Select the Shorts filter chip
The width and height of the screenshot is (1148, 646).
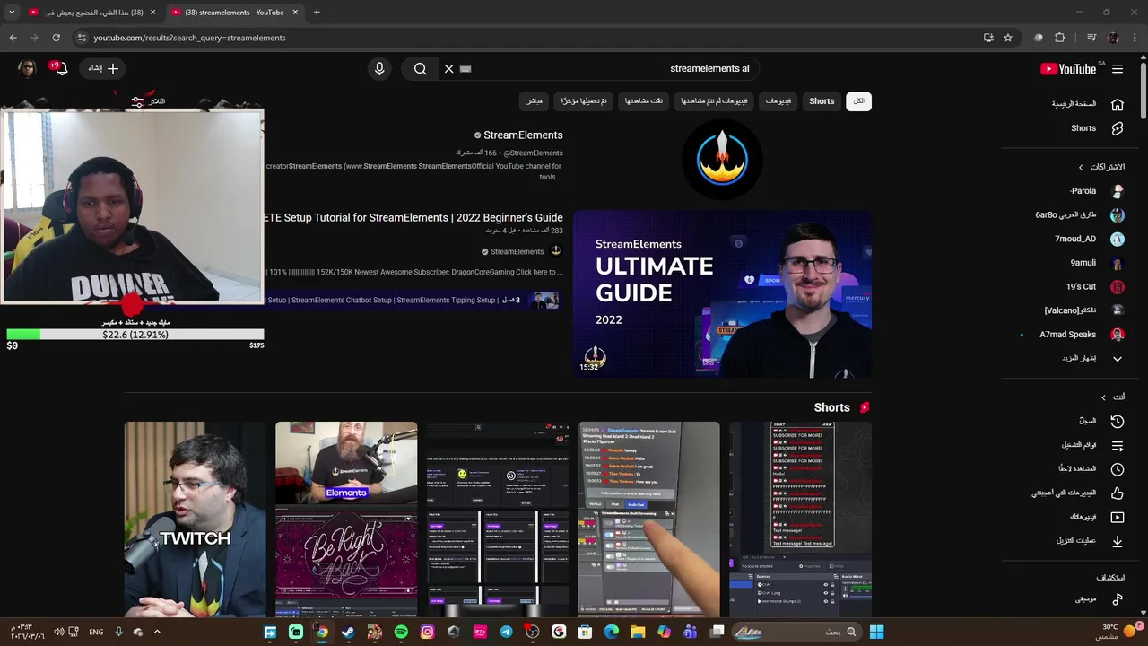point(822,101)
